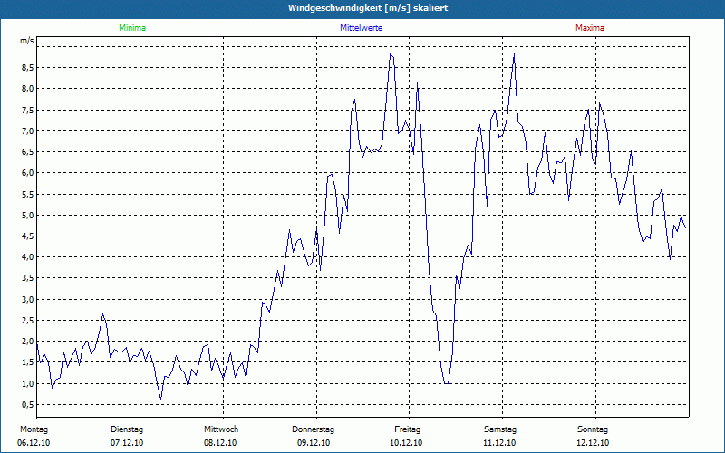Image resolution: width=725 pixels, height=453 pixels.
Task: Click the 2,0 y-axis value
Action: (27, 342)
